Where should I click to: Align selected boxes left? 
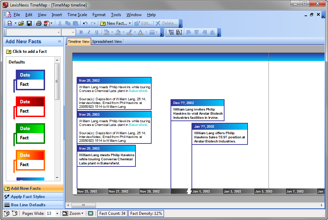click(189, 32)
